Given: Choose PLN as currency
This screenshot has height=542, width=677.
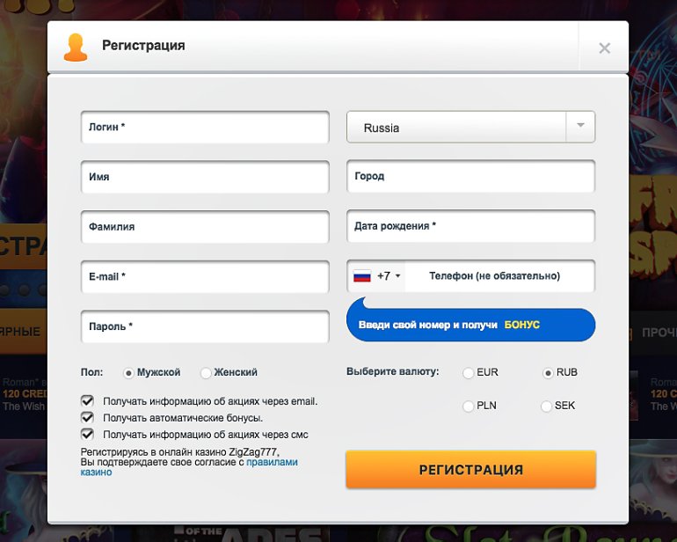Looking at the screenshot, I should [x=468, y=406].
